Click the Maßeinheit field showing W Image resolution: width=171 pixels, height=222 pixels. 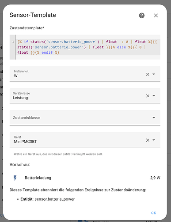click(85, 74)
